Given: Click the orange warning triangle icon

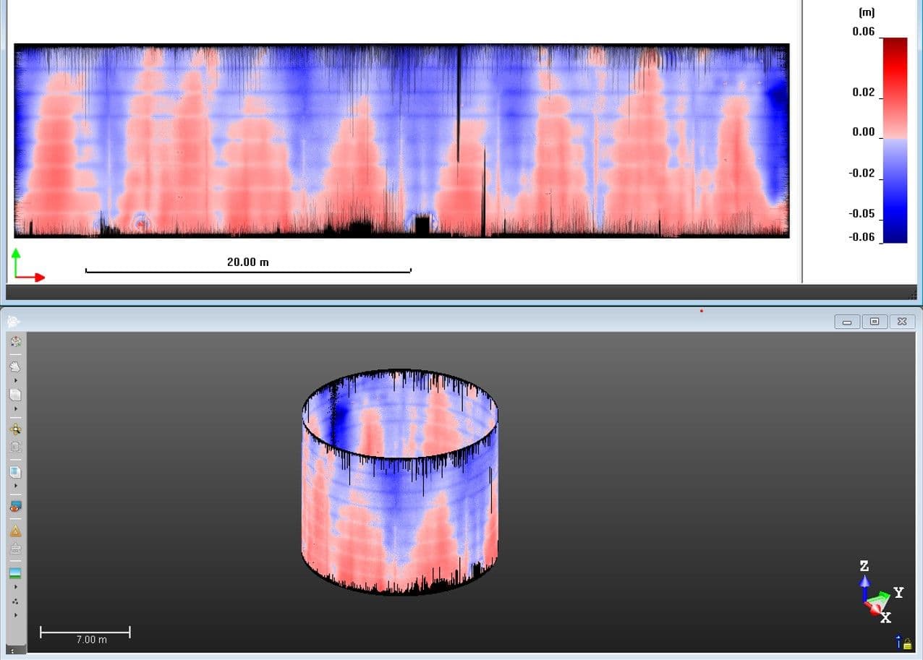Looking at the screenshot, I should coord(15,531).
